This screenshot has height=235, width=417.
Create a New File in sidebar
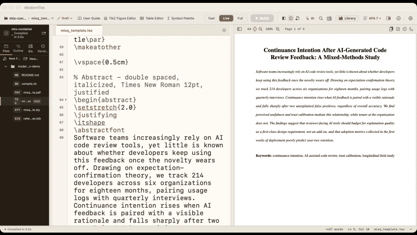coord(12,59)
